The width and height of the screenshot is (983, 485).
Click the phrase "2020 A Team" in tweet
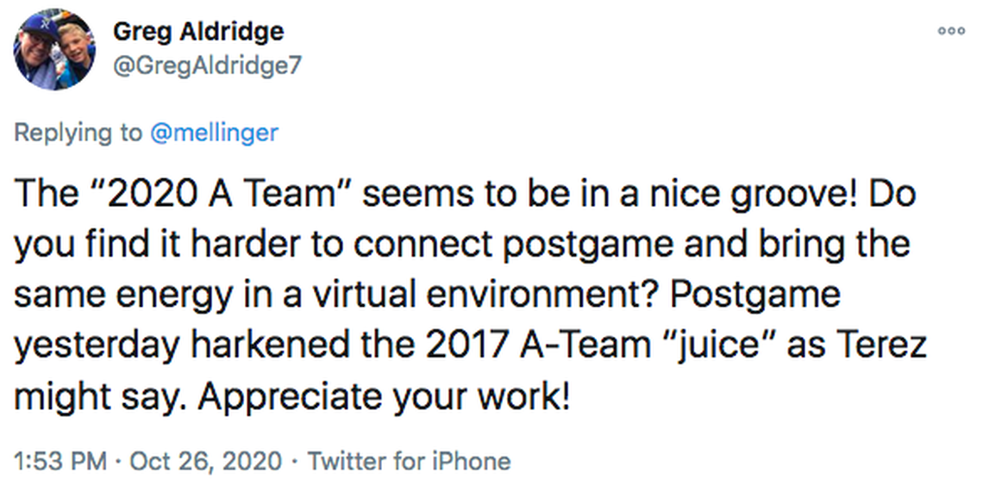[x=216, y=195]
